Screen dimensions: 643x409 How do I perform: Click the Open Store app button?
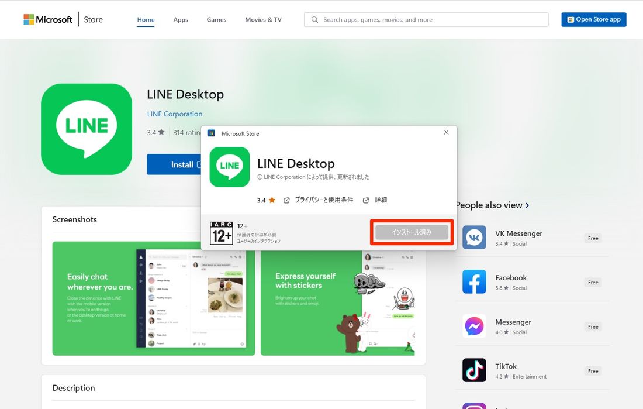594,19
